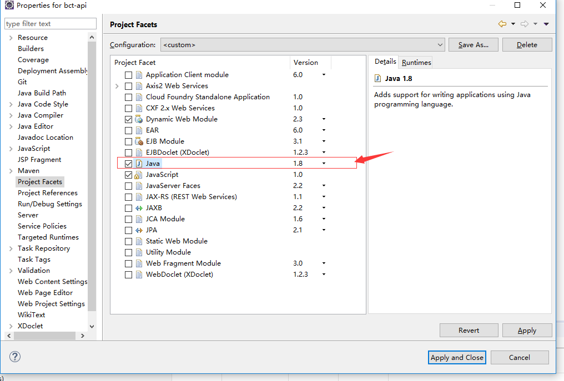Check the EJB Module checkbox
The width and height of the screenshot is (564, 381).
point(128,141)
